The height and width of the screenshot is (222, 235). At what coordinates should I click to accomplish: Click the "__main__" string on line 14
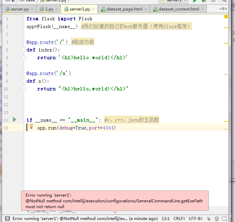(83, 120)
